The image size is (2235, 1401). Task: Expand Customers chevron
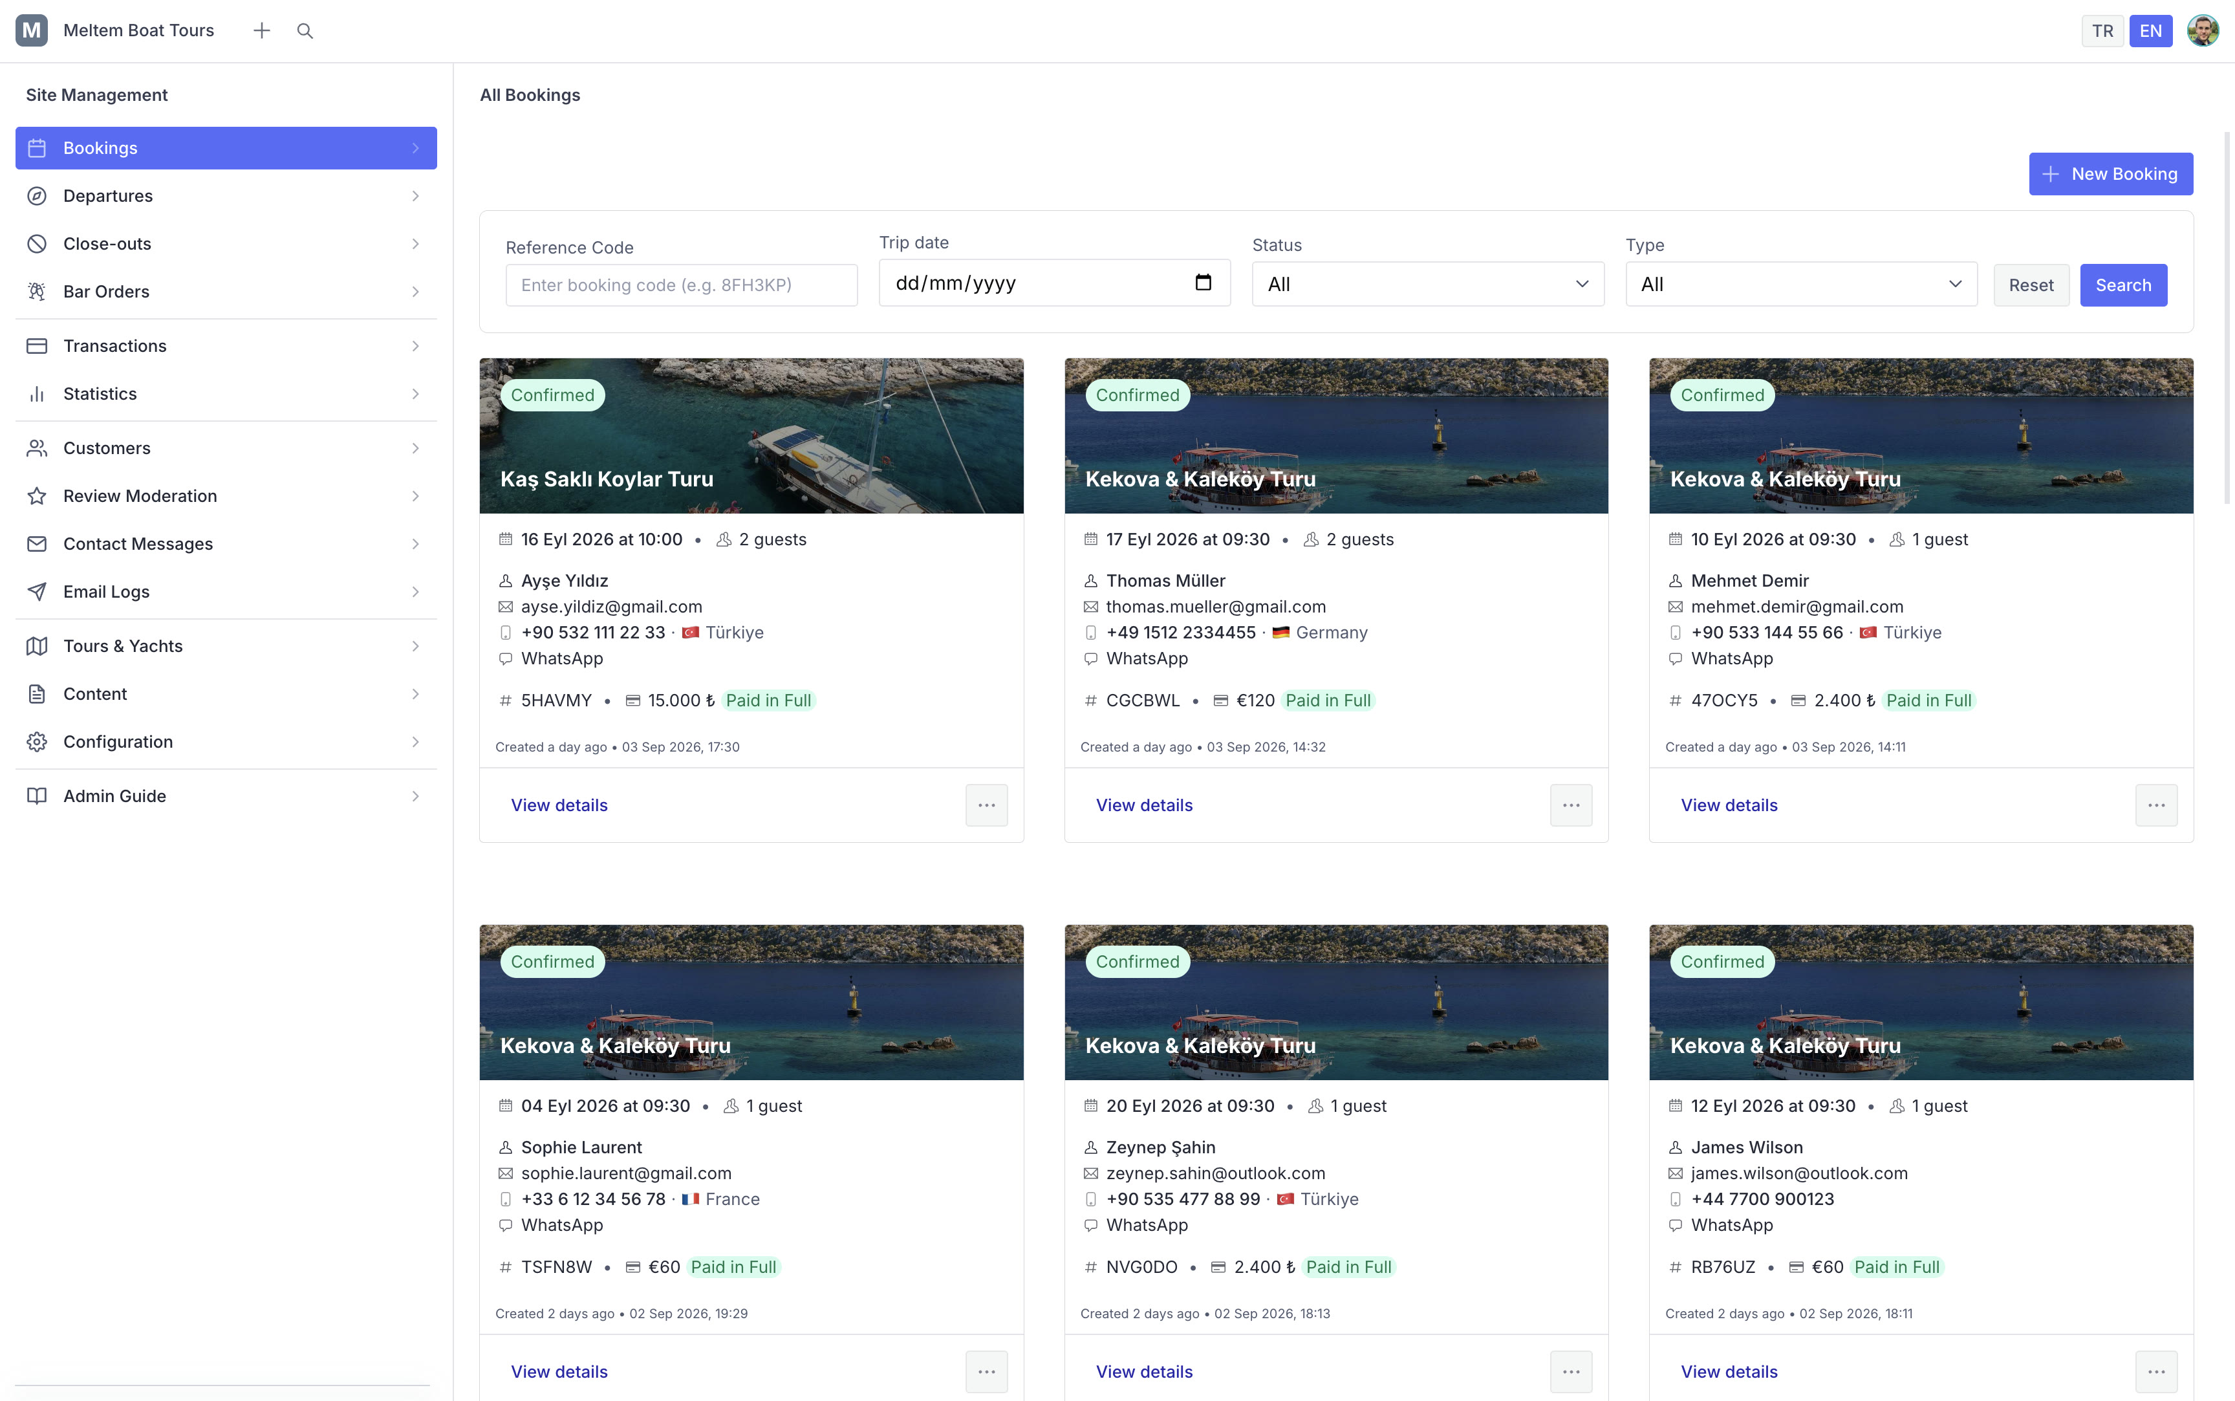point(415,448)
